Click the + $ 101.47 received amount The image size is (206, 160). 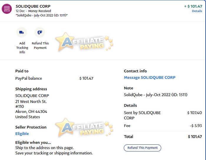point(193,6)
